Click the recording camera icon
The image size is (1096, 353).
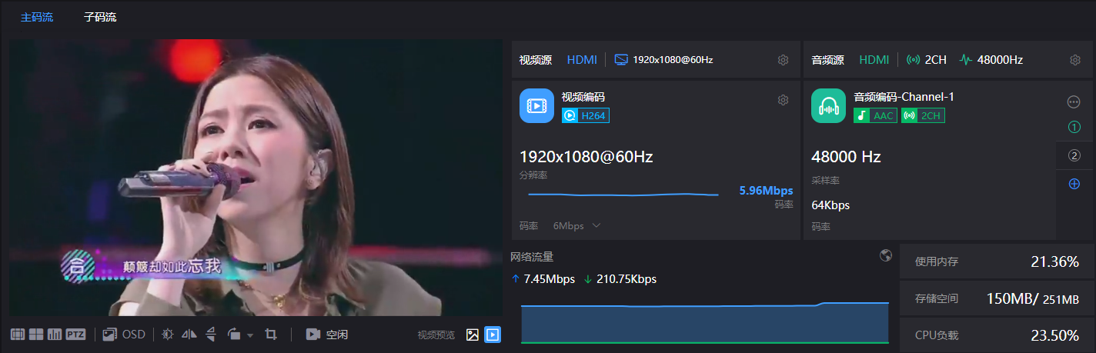pyautogui.click(x=313, y=335)
